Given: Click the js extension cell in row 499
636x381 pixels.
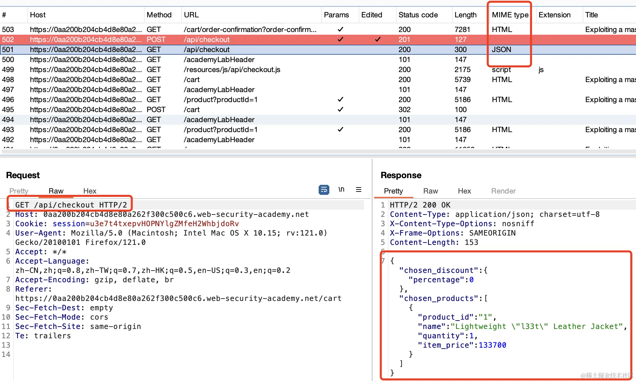Looking at the screenshot, I should 541,69.
